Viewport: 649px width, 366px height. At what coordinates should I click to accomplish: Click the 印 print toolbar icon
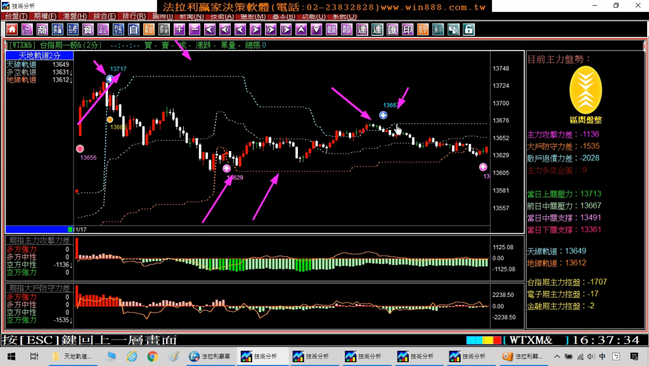point(408,29)
